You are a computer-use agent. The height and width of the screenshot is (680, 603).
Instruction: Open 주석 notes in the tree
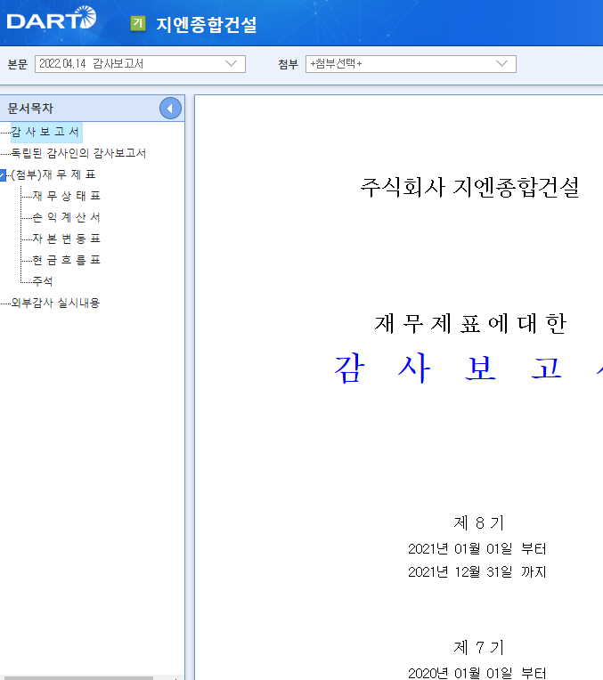(x=43, y=281)
